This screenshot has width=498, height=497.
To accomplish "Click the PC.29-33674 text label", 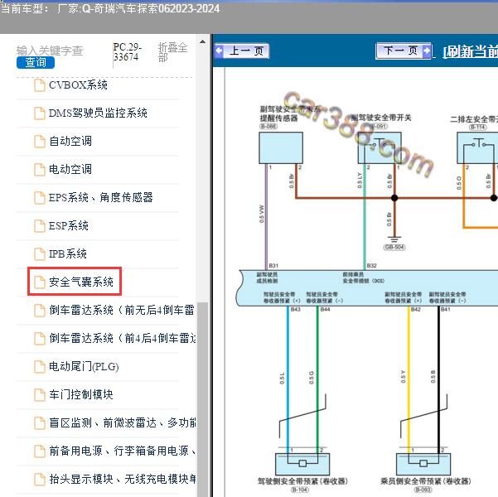I will [x=127, y=52].
